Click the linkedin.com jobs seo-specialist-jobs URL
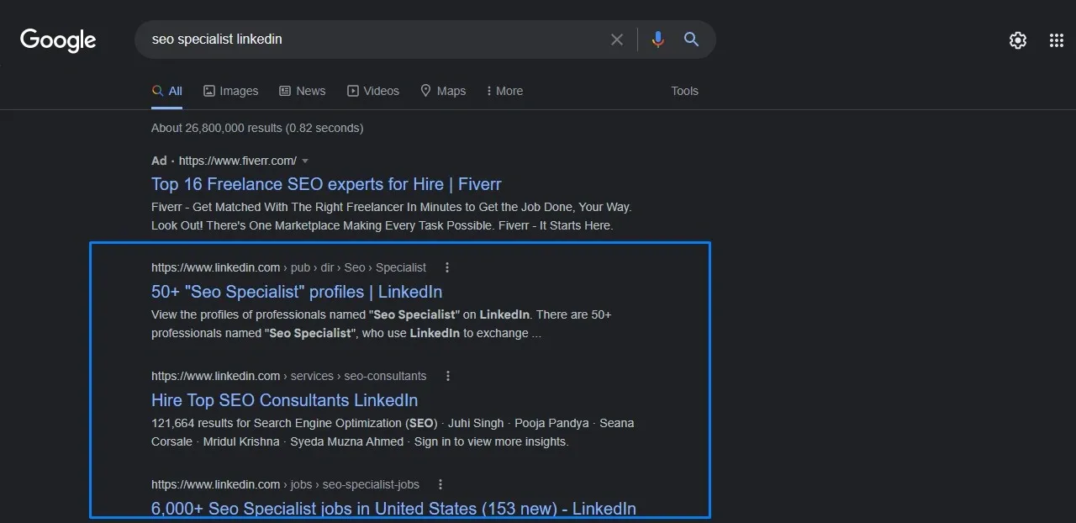Image resolution: width=1076 pixels, height=523 pixels. coord(285,484)
